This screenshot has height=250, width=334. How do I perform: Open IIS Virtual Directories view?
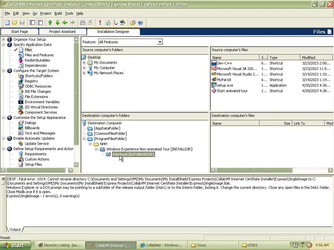click(41, 107)
